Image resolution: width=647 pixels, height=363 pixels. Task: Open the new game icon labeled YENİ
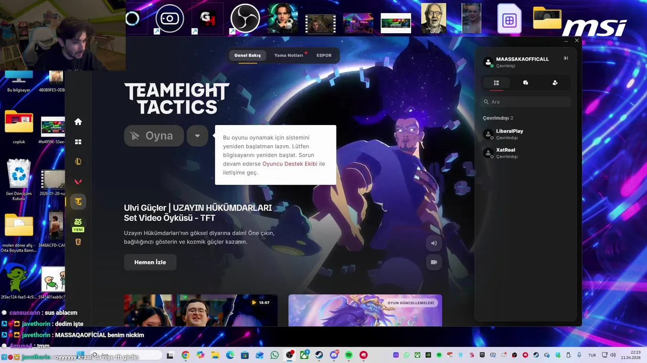coord(78,224)
